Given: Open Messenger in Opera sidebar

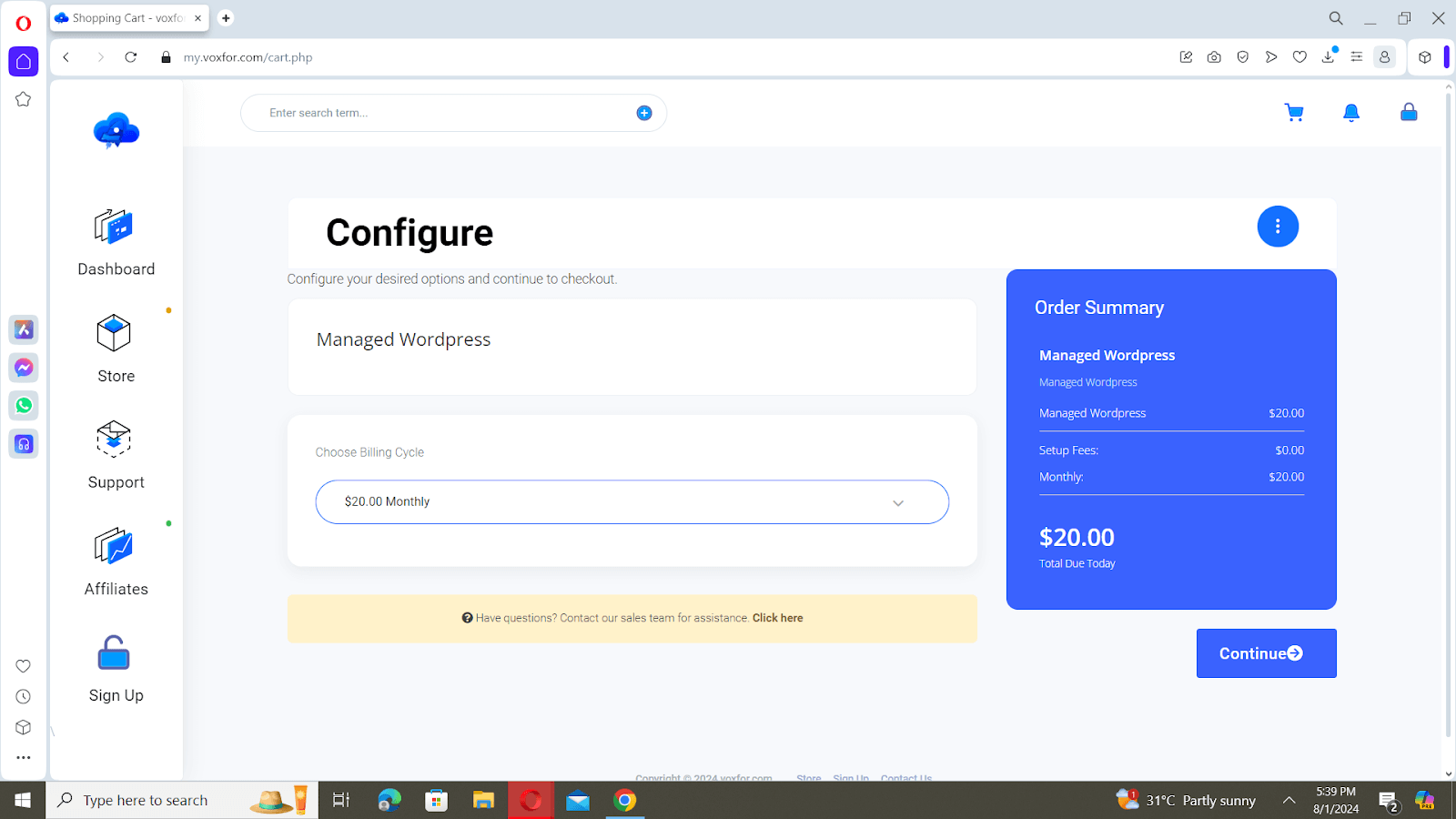Looking at the screenshot, I should tap(23, 368).
